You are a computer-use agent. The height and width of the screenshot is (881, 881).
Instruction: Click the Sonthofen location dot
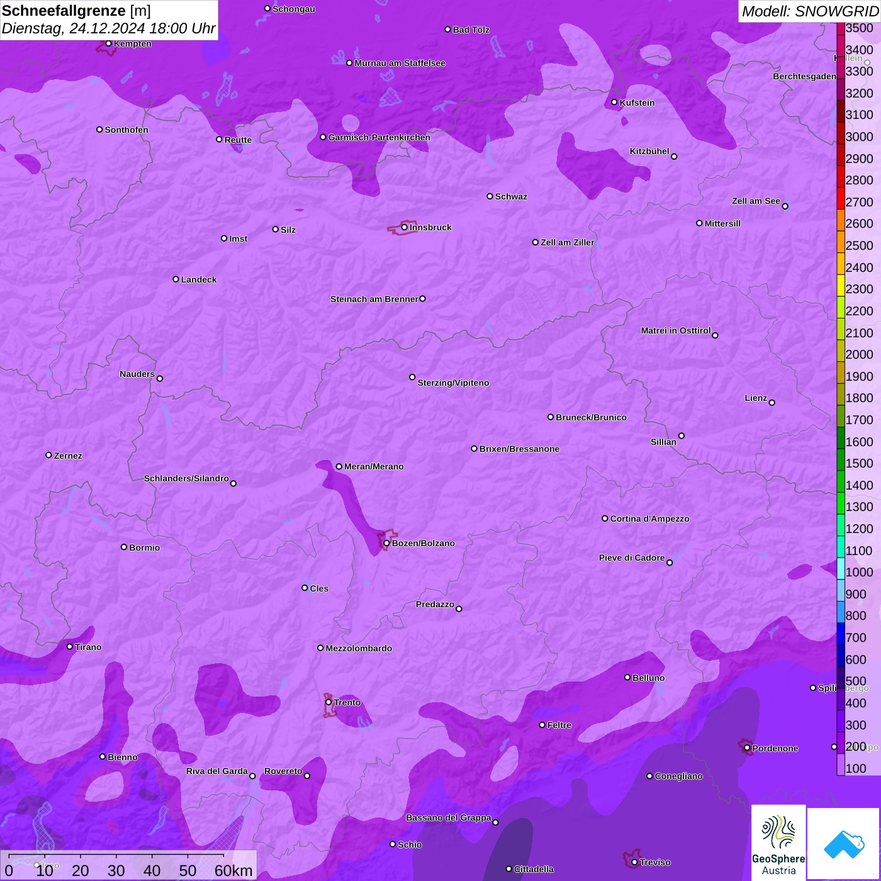(x=99, y=130)
